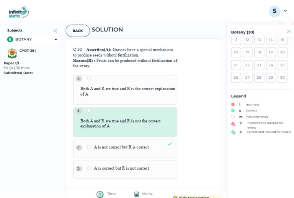Click the Marks sheet icon
Image resolution: width=294 pixels, height=198 pixels.
pyautogui.click(x=137, y=194)
